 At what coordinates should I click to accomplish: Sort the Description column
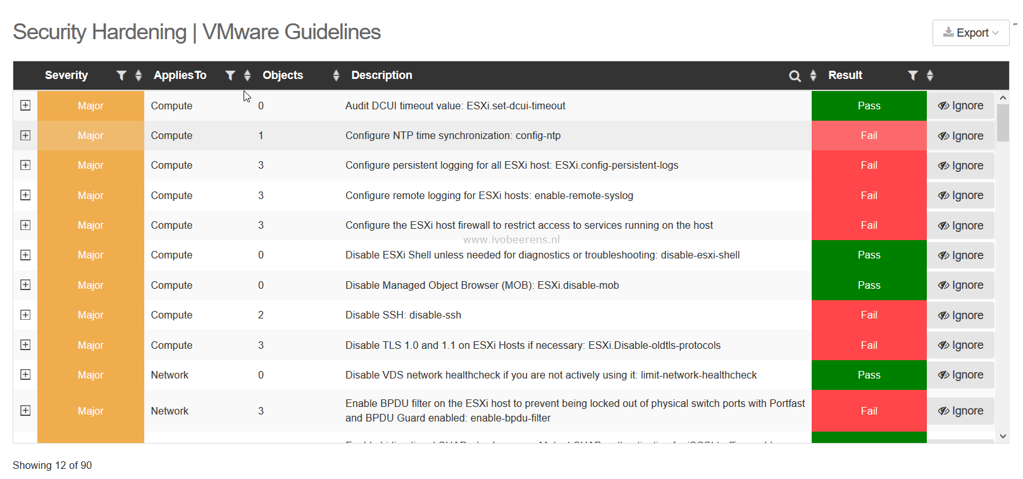pyautogui.click(x=813, y=76)
